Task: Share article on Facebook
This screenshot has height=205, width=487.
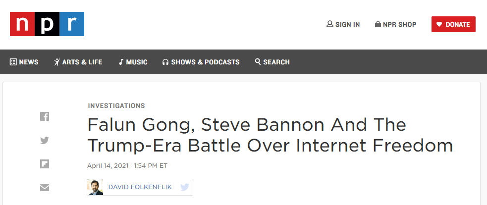Action: tap(45, 116)
